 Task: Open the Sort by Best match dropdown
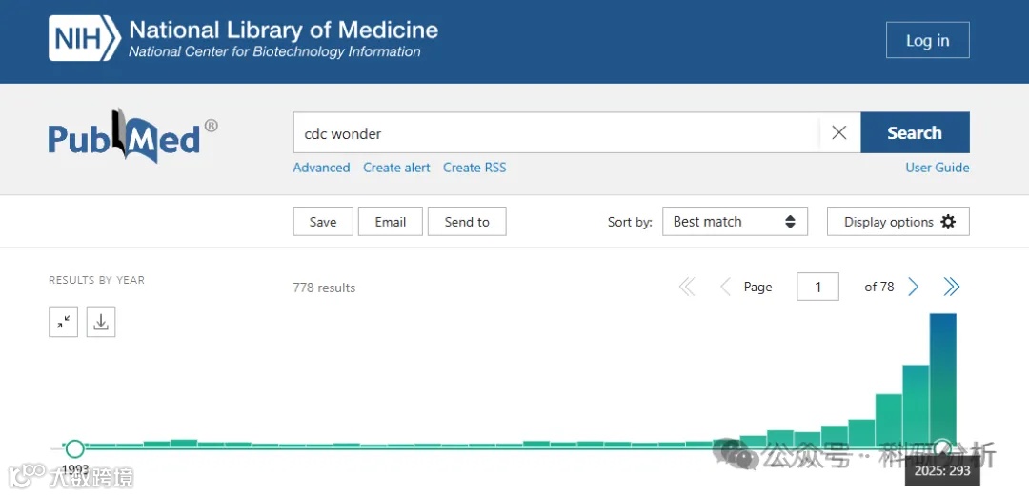tap(735, 222)
